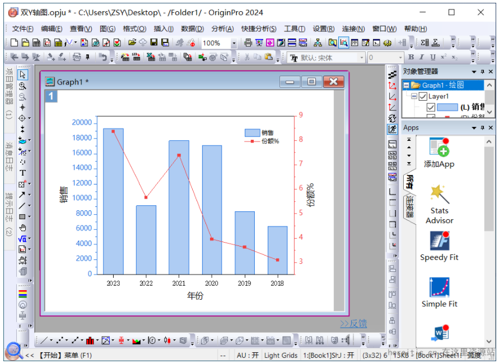The image size is (499, 364).
Task: Click the layer 1 icon in the graph
Action: point(51,96)
